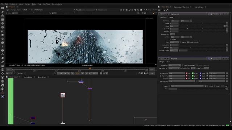The height and width of the screenshot is (130, 232).
Task: Open the Color nodes toolbar menu
Action: (x=3, y=23)
